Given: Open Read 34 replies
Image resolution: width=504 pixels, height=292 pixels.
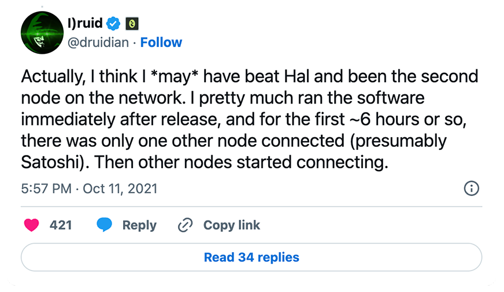Looking at the screenshot, I should click(x=251, y=257).
